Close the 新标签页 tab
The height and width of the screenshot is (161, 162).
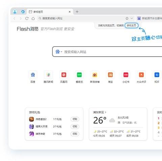coord(70,12)
